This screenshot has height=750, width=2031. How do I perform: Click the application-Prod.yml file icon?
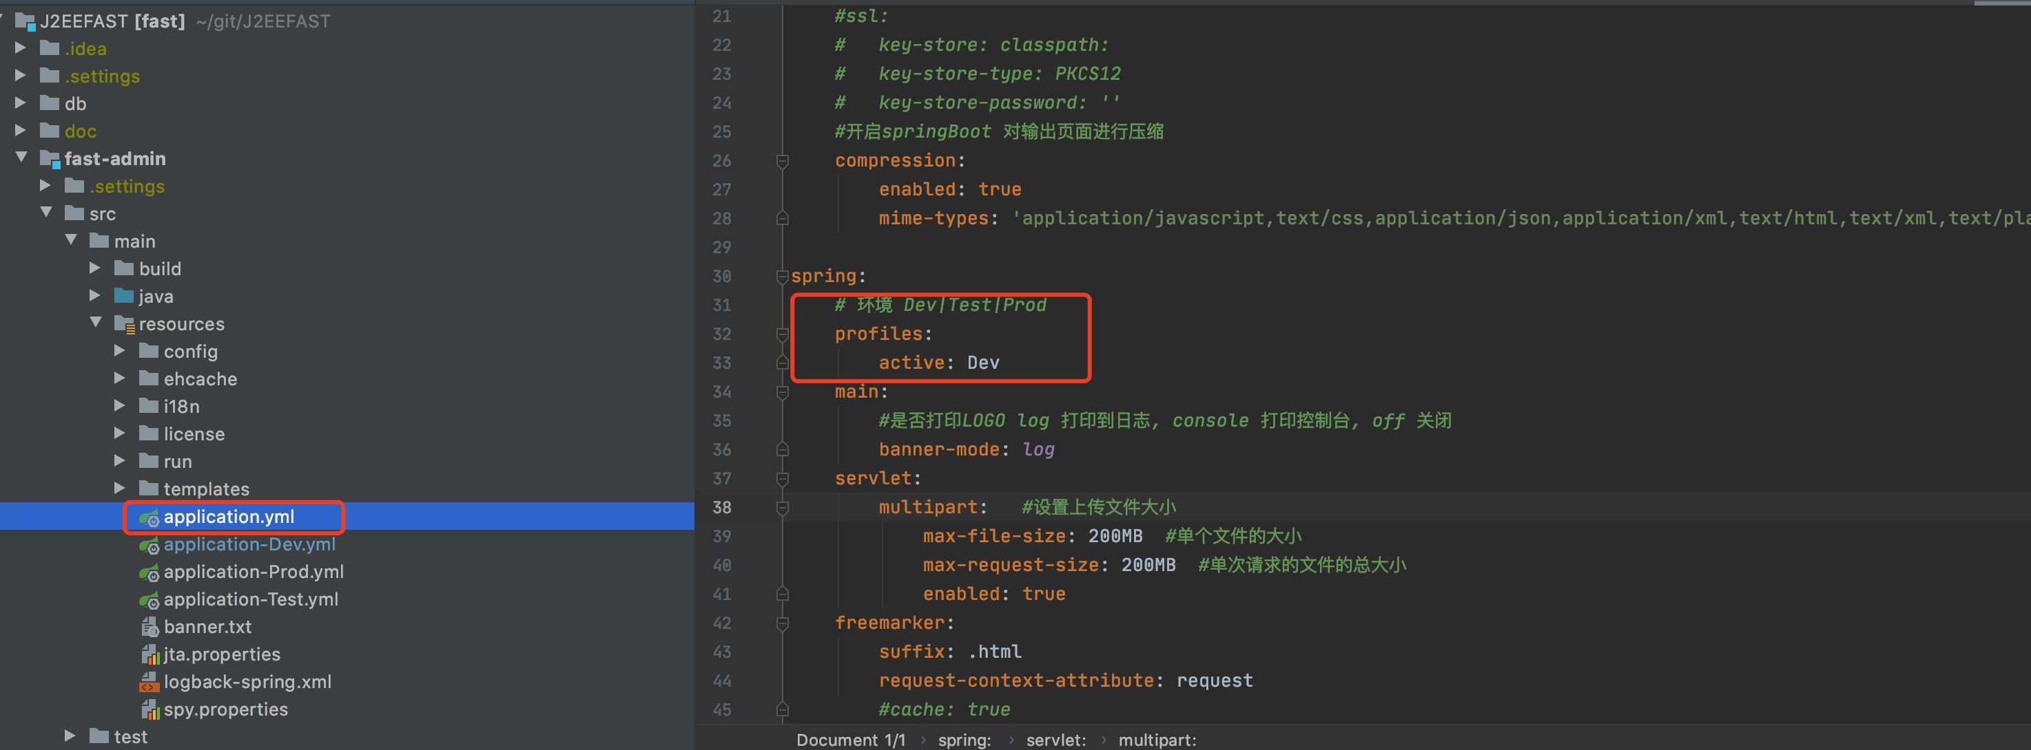click(x=149, y=572)
